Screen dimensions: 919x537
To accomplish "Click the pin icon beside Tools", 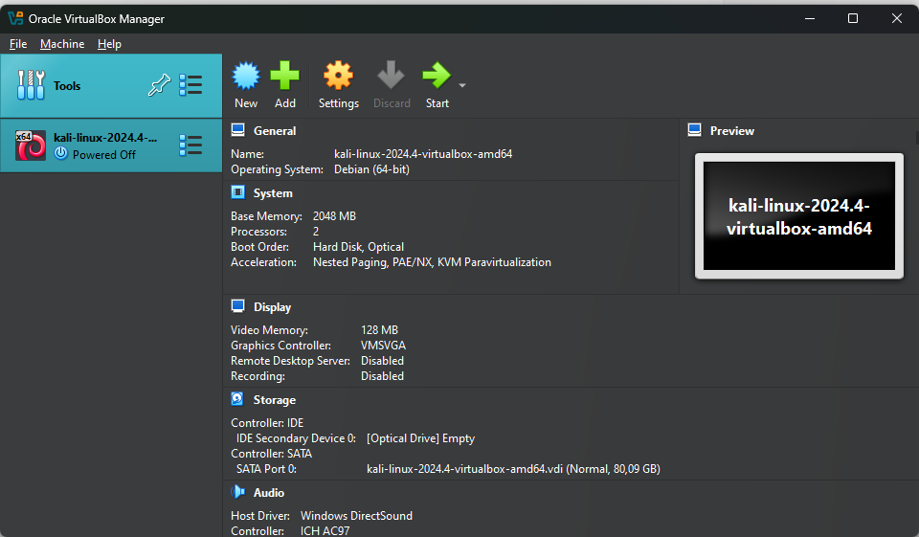I will click(x=159, y=85).
